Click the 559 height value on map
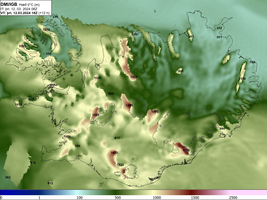 point(77,146)
